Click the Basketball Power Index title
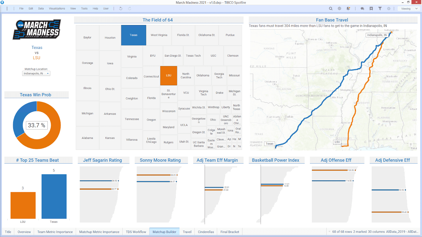Screen dimensions: 422x237 tap(276, 160)
